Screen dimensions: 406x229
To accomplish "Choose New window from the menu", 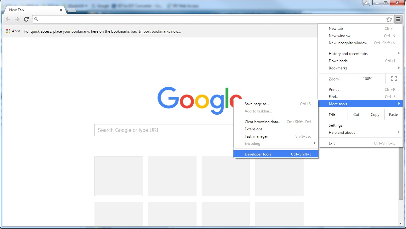I will coord(360,36).
